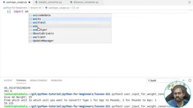This screenshot has height=108, width=193.
Task: Switch to weight_converter.py tab
Action: pyautogui.click(x=49, y=2)
